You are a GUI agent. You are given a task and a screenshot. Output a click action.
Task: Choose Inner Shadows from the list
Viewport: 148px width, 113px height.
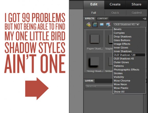129,51
